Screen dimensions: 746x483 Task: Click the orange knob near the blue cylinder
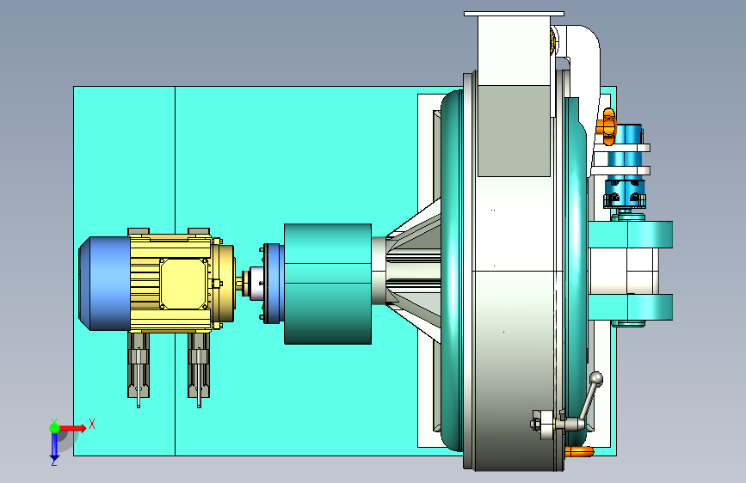[x=608, y=126]
